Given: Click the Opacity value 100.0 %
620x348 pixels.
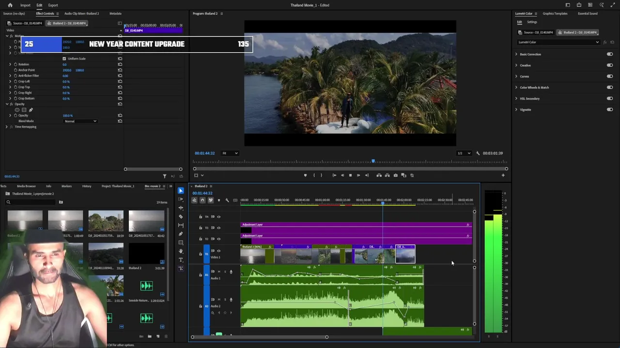Looking at the screenshot, I should 67,116.
